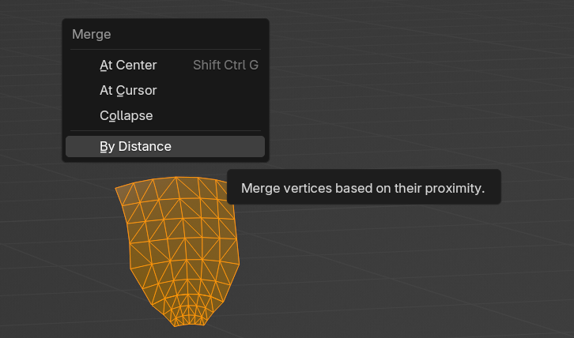
Task: Click the separator line above By Distance
Action: 165,131
